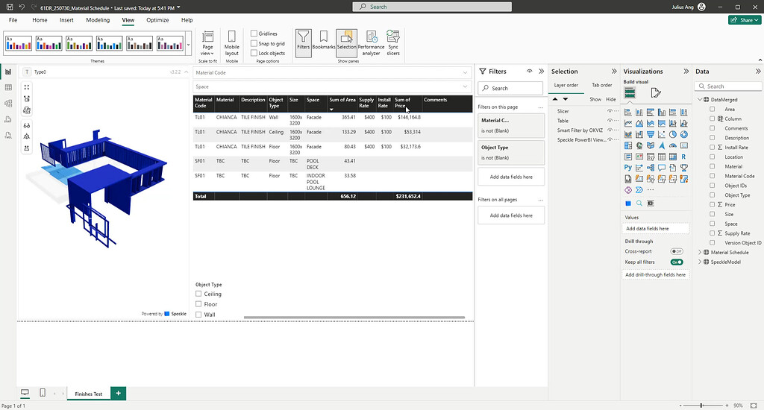Hide the filter pane eye icon
764x410 pixels.
click(530, 71)
